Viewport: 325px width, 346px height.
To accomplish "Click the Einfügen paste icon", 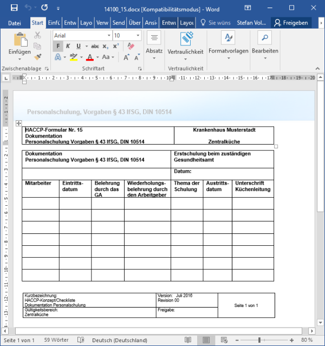I will pyautogui.click(x=19, y=40).
